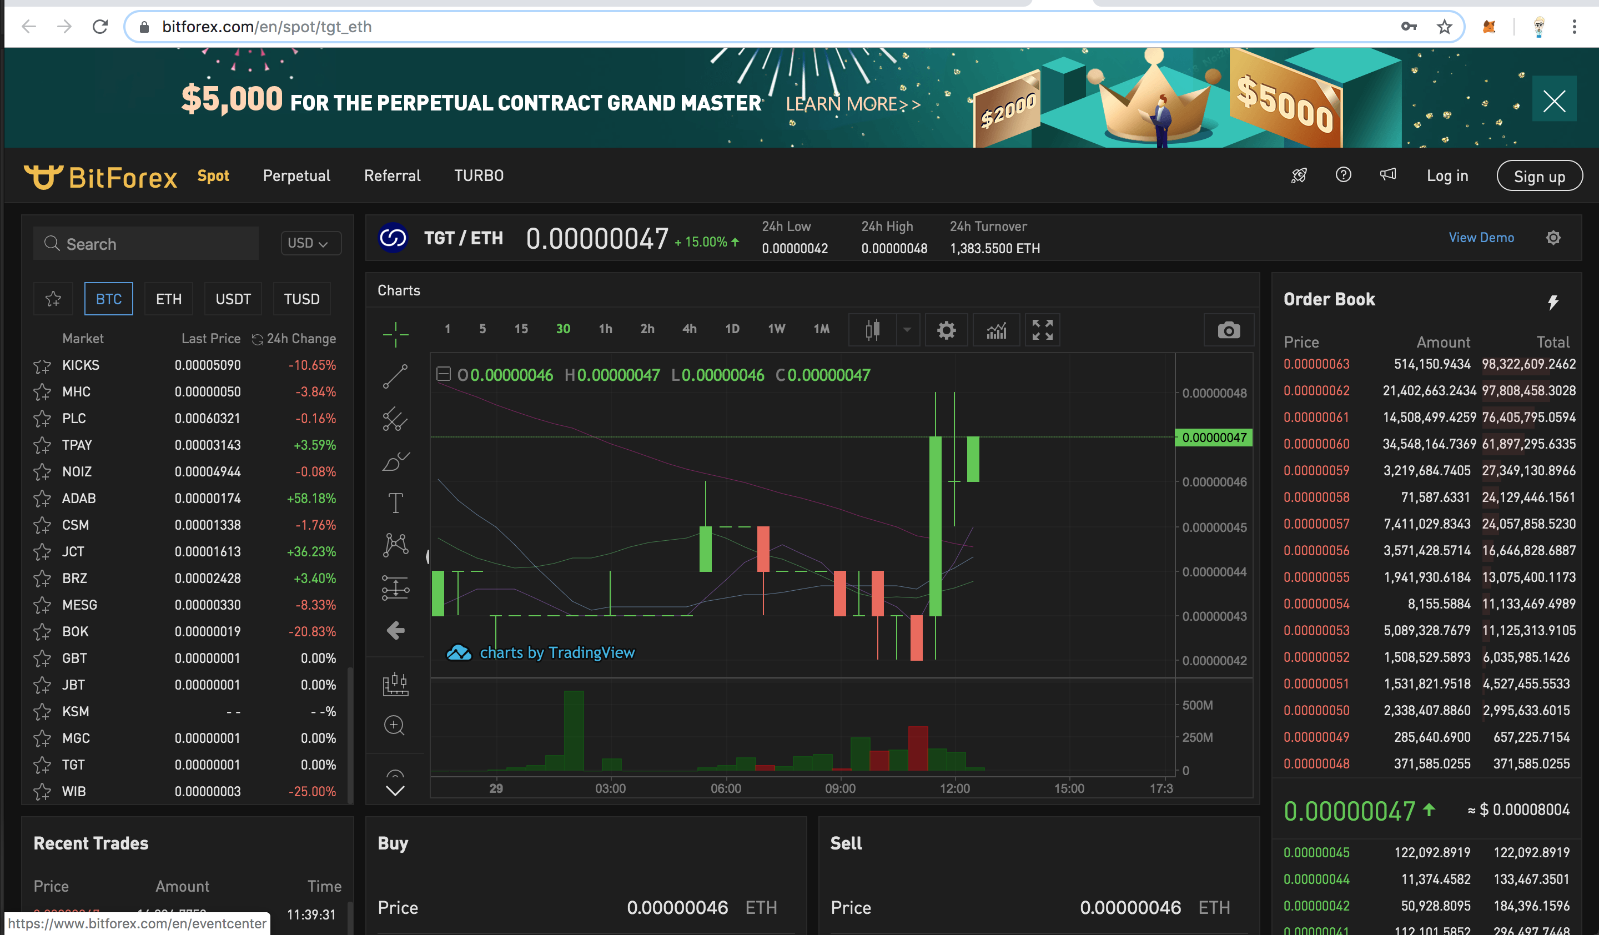The width and height of the screenshot is (1599, 935).
Task: Open the chart indicators icon
Action: click(996, 330)
